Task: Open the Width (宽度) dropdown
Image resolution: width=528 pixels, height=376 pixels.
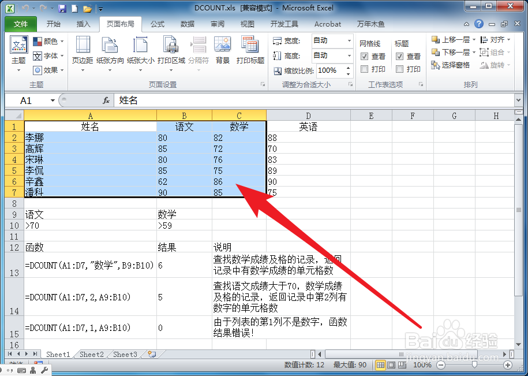Action: point(345,40)
